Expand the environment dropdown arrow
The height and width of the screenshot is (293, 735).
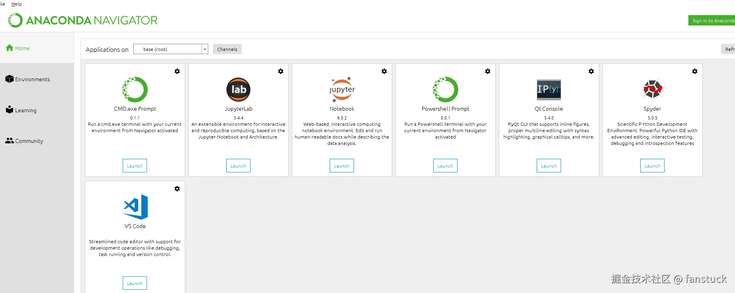(x=205, y=49)
